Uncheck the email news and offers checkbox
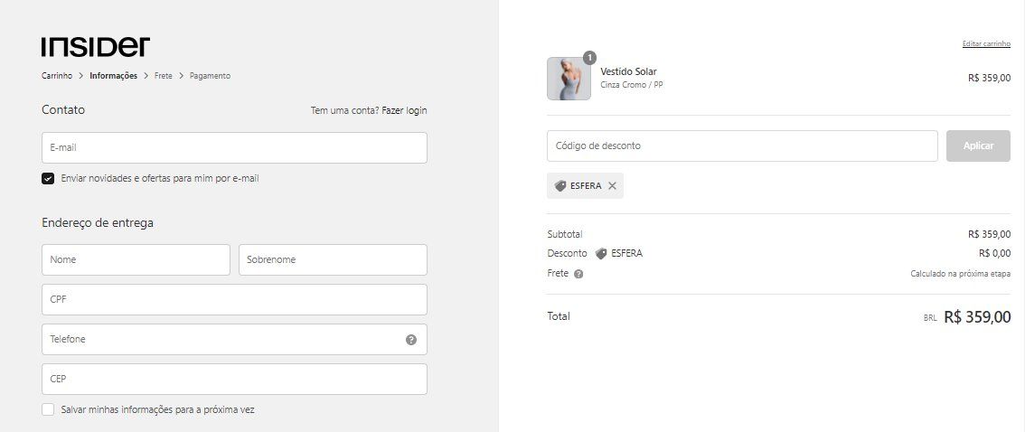Viewport: 1025px width, 432px height. point(48,178)
